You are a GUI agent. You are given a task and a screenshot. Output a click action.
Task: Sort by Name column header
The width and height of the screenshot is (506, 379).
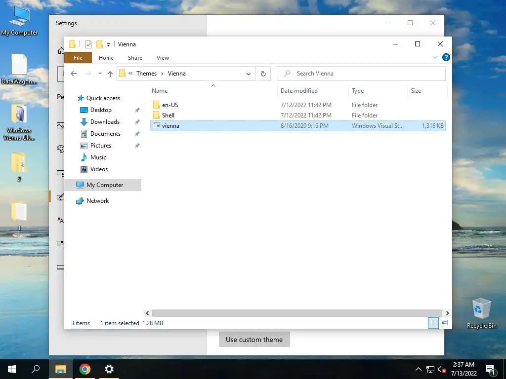pos(160,91)
